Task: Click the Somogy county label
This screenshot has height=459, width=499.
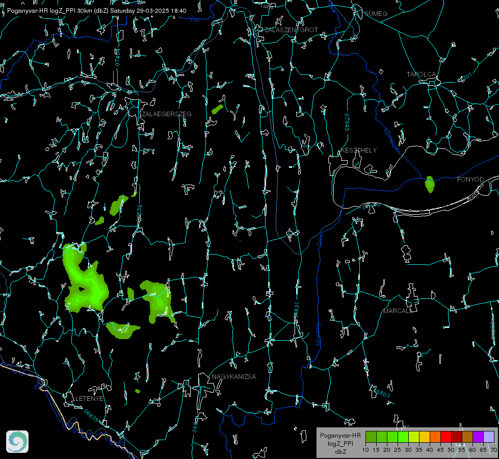Action: click(318, 335)
